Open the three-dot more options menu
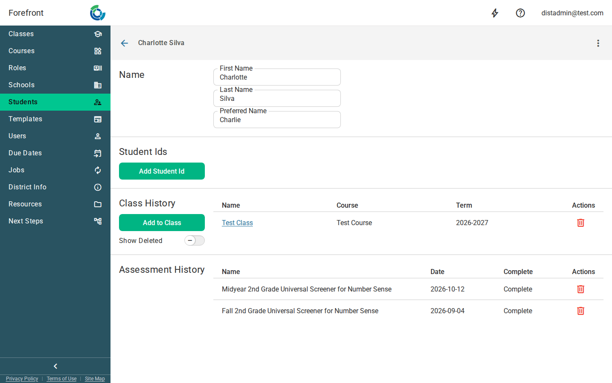The image size is (612, 383). (x=598, y=43)
